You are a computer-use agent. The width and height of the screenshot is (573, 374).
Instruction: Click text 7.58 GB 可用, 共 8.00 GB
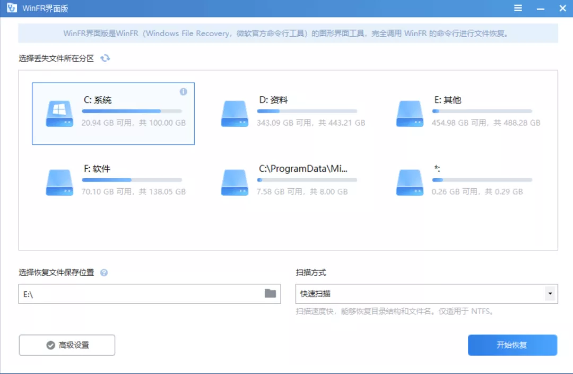302,192
